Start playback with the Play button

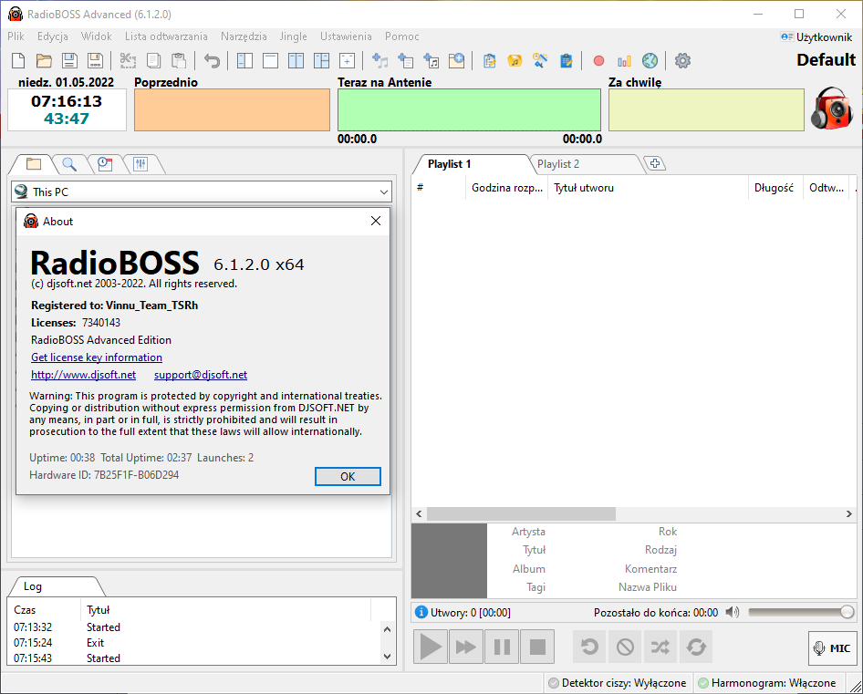(x=431, y=647)
